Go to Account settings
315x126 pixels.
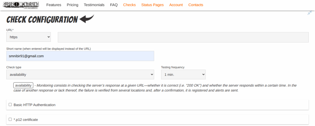[176, 5]
